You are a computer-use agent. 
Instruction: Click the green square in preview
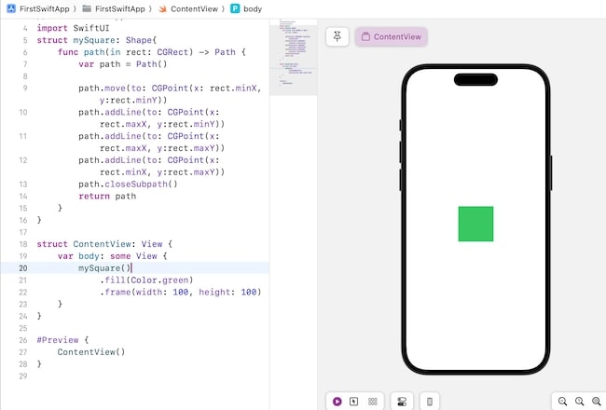(475, 224)
